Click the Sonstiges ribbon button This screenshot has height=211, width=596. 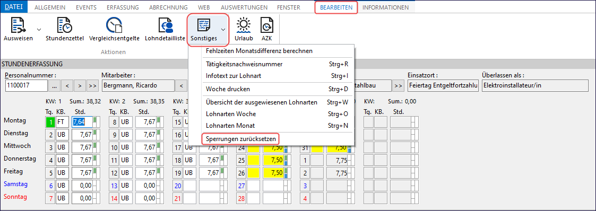pos(204,30)
